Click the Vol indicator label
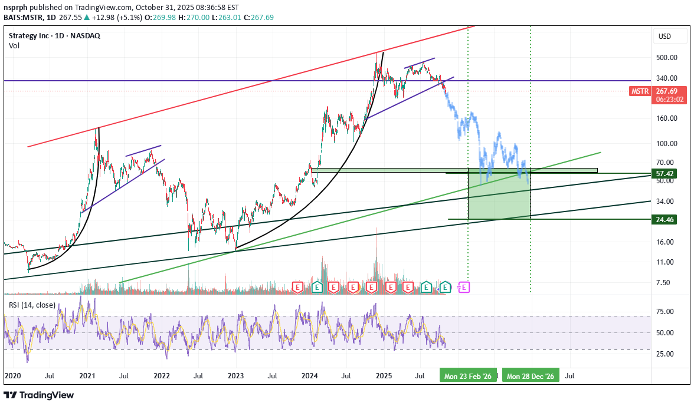 (14, 45)
